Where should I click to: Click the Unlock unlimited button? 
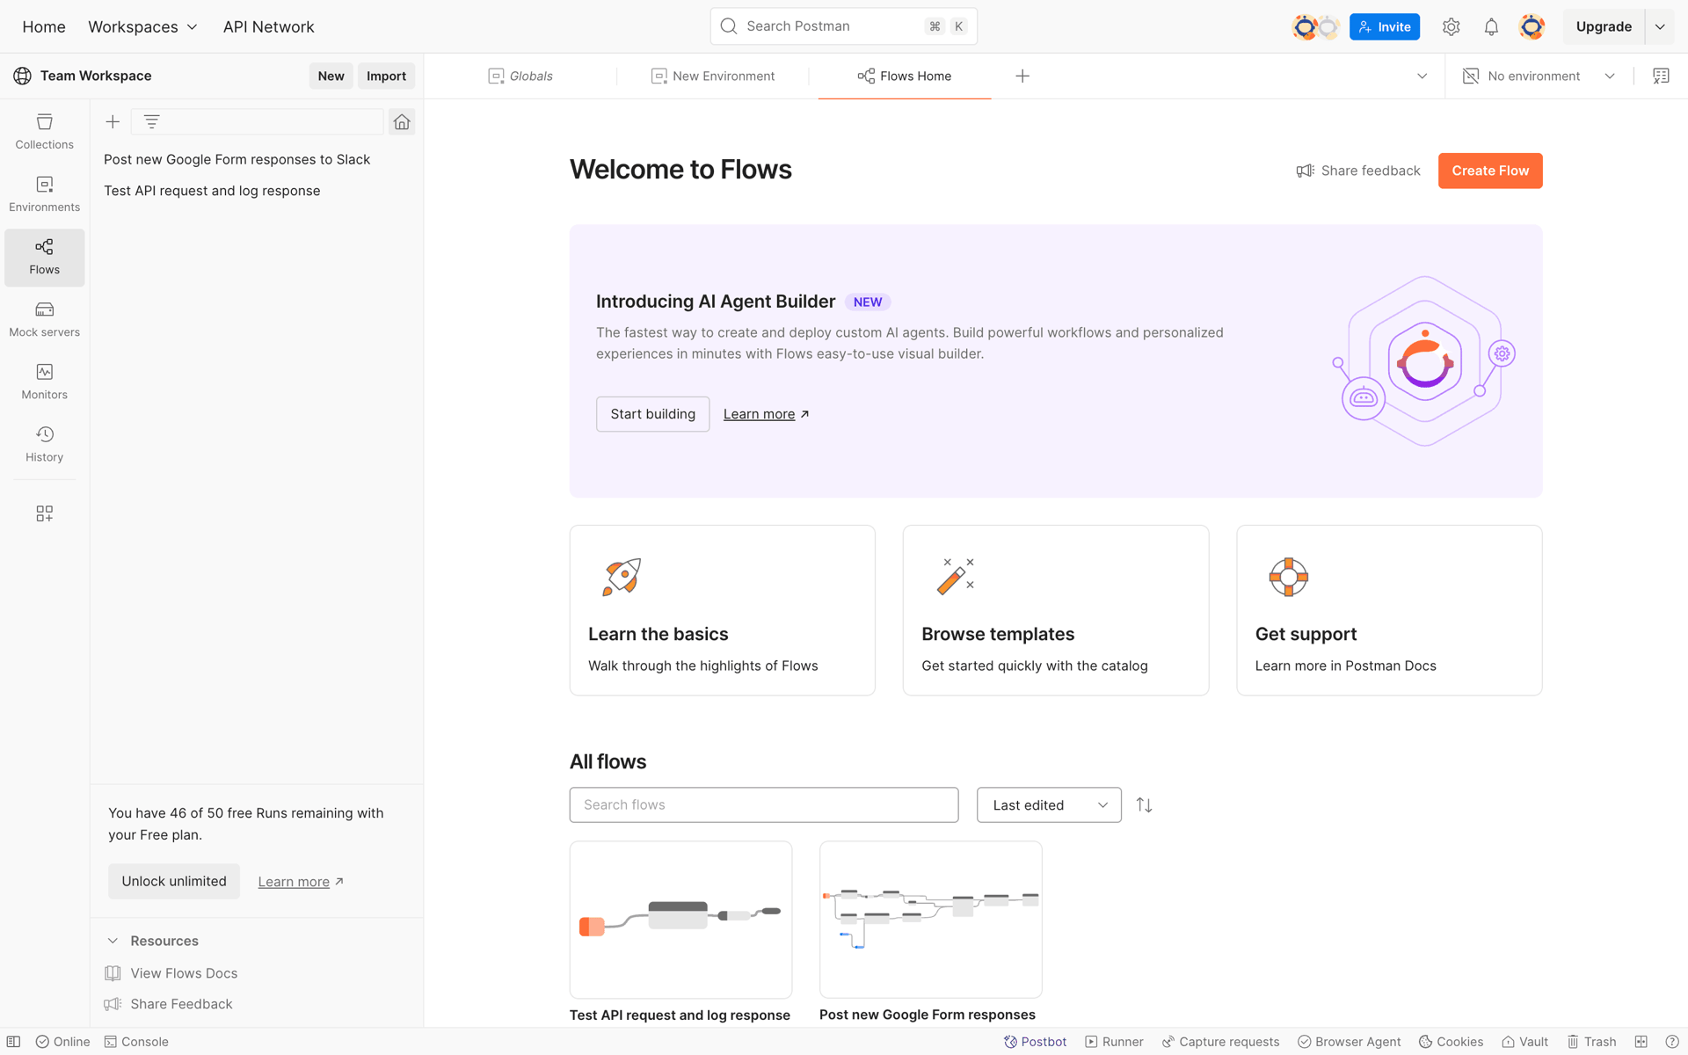point(174,881)
